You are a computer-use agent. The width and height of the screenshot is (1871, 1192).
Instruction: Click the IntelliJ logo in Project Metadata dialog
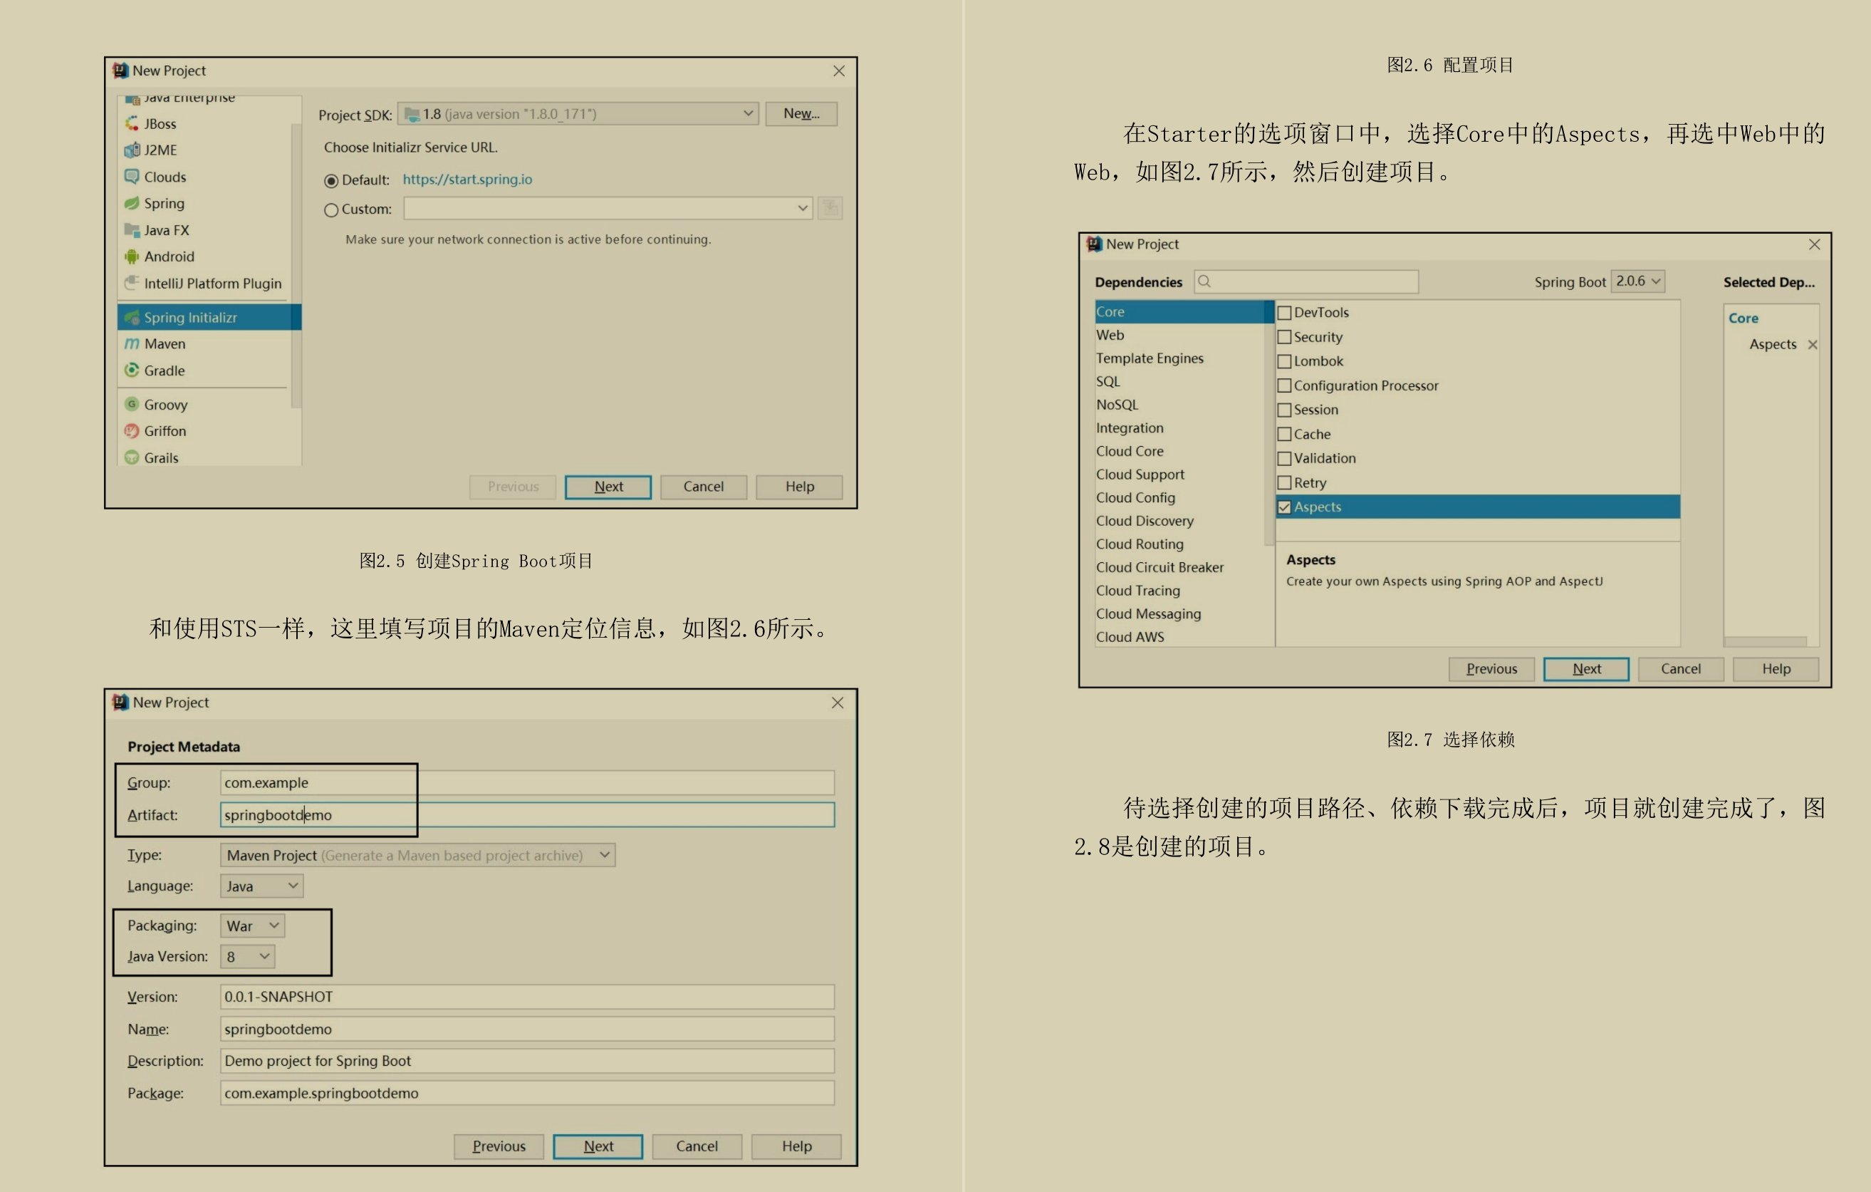click(x=120, y=703)
